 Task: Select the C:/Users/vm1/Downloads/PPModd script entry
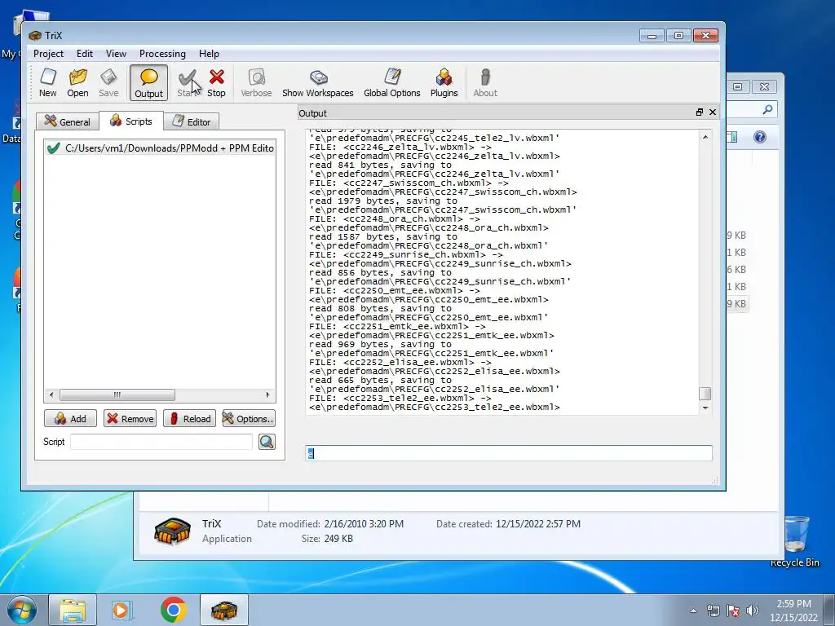point(160,148)
